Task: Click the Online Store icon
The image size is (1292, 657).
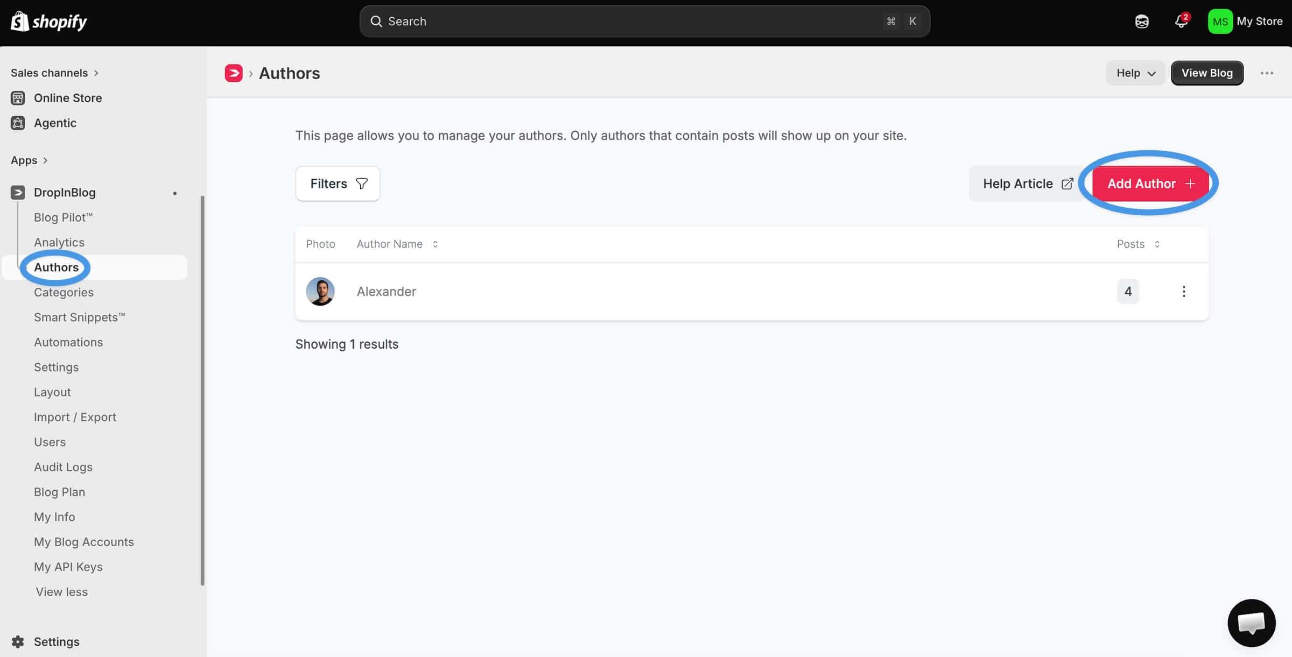Action: (18, 98)
